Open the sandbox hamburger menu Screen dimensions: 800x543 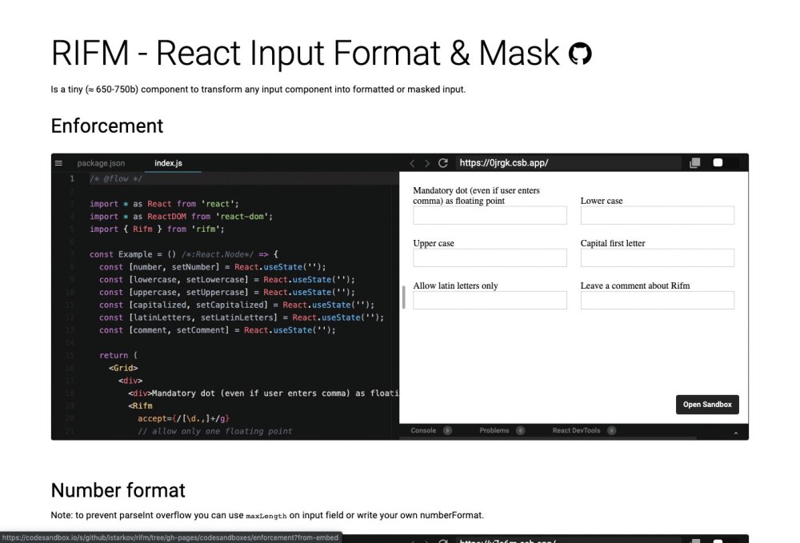(x=58, y=163)
